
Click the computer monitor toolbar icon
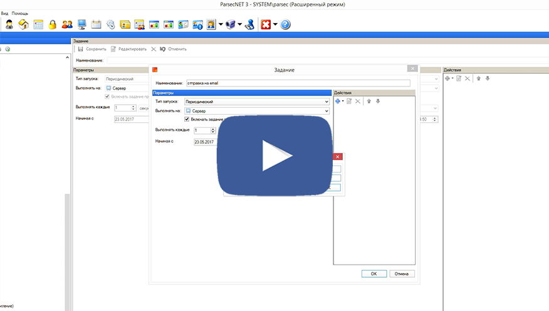[x=82, y=24]
